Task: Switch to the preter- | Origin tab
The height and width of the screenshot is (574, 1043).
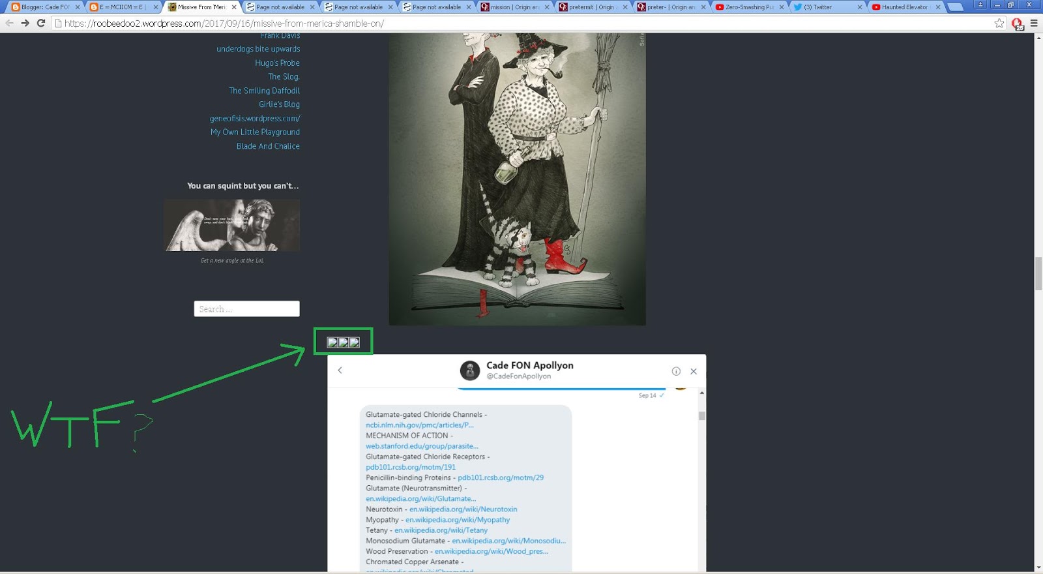Action: pos(670,7)
